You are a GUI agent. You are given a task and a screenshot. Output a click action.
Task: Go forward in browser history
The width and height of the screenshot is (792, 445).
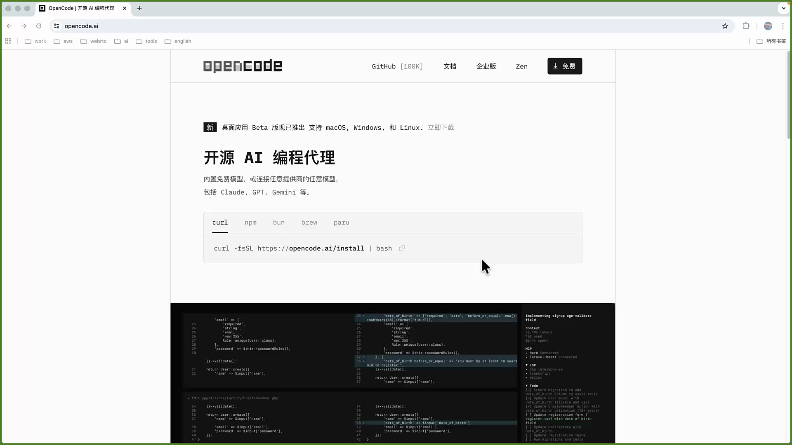coord(24,26)
